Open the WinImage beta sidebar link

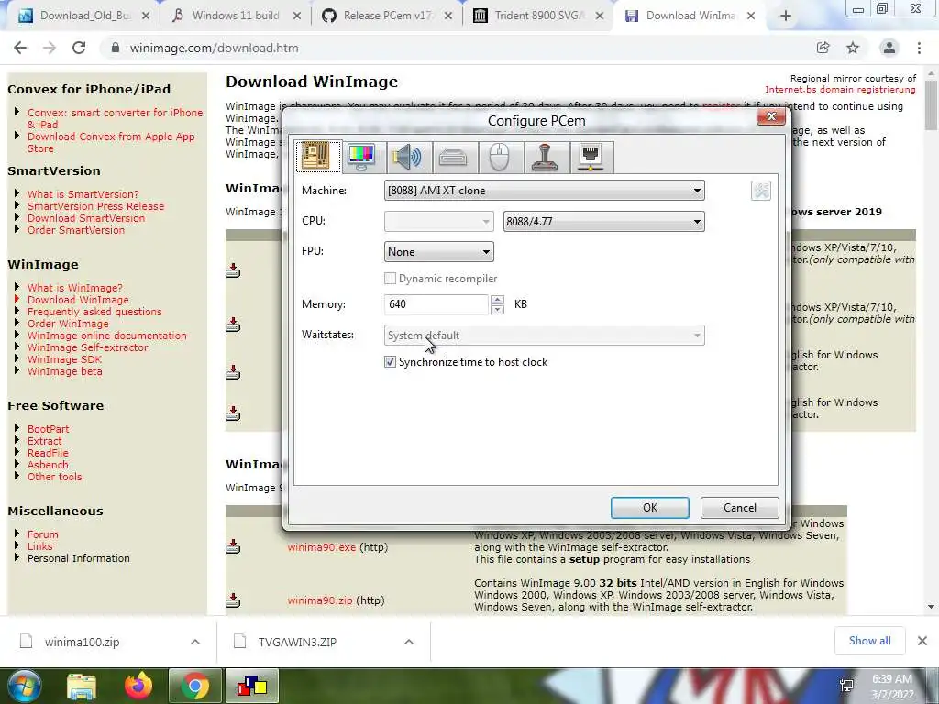point(65,372)
